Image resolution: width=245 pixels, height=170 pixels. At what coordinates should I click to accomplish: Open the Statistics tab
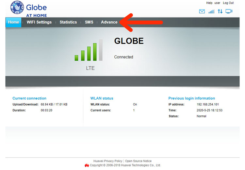tap(68, 22)
